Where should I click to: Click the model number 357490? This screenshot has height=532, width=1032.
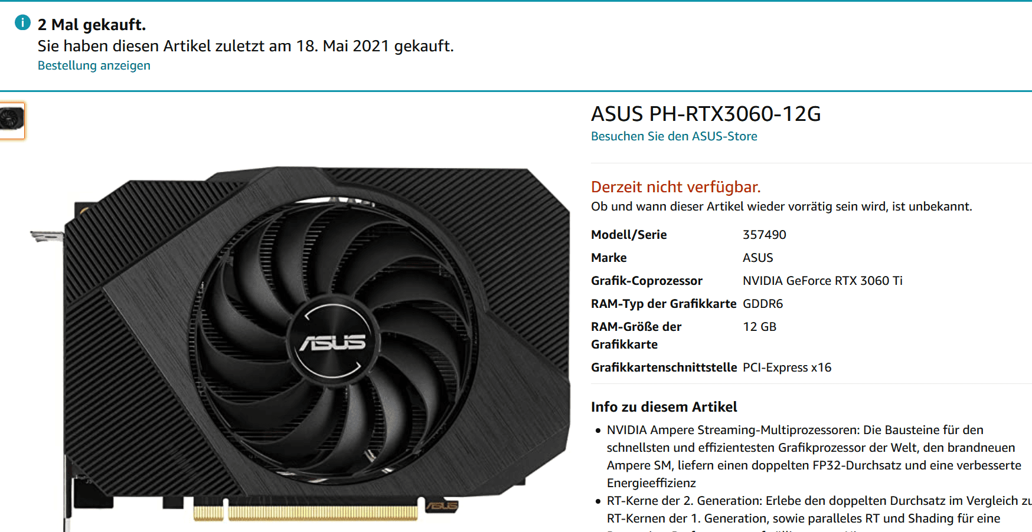pos(764,235)
